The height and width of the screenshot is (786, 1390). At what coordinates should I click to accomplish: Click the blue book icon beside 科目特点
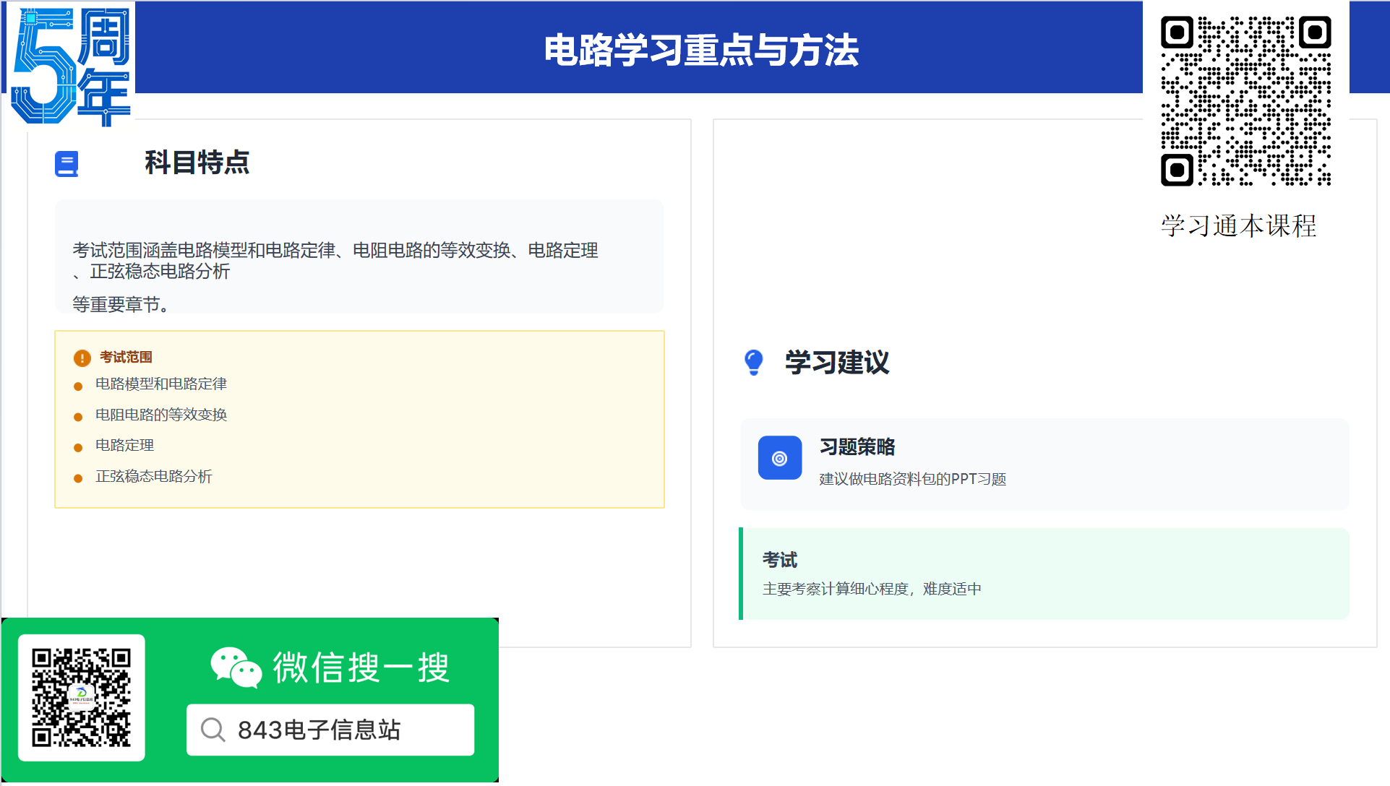click(67, 164)
